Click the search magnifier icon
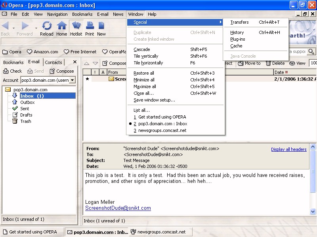 pos(311,52)
